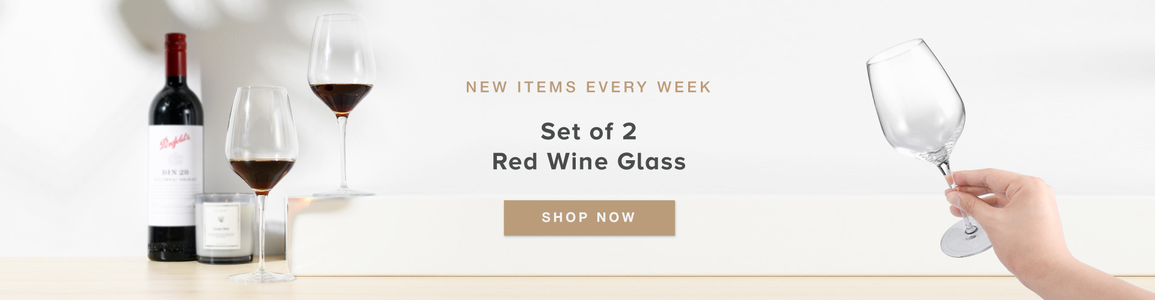
Task: Click the base of the front wine glass
Action: [x=261, y=277]
